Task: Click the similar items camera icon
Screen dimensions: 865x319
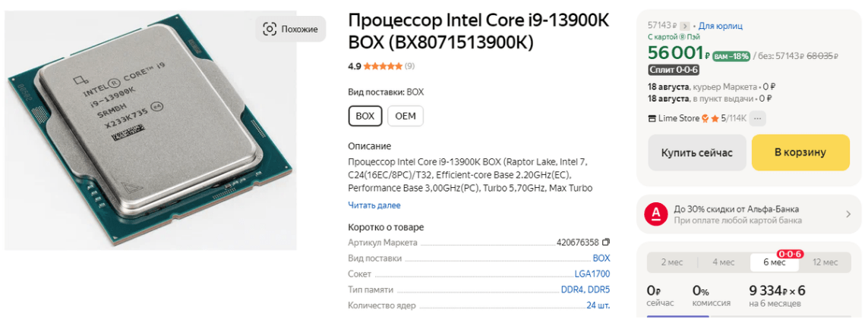Action: (x=270, y=29)
